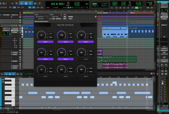Click the Fast Forward transport button

click(124, 8)
